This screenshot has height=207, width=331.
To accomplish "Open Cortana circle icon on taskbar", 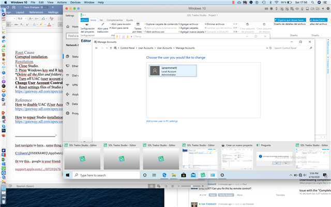I will coord(145,175).
